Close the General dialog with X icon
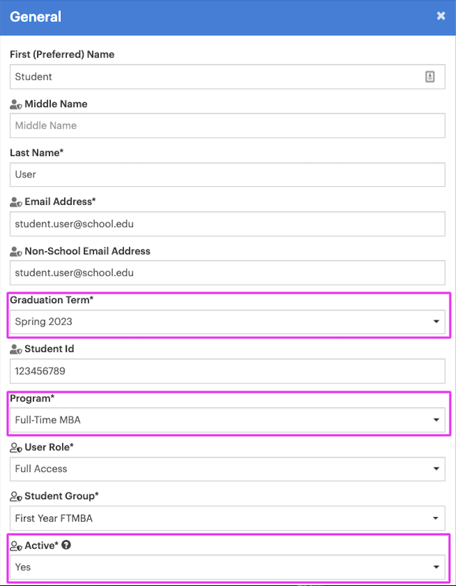This screenshot has height=586, width=456. point(441,16)
